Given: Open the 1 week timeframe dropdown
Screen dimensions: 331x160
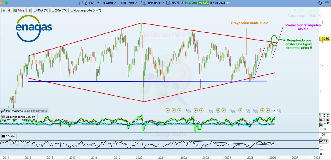Looking at the screenshot, I should 110,3.
